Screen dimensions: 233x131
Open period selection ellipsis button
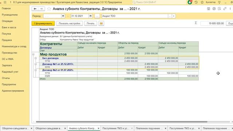[97, 16]
